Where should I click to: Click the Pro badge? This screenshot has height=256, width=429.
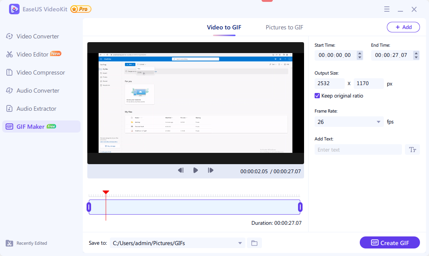[81, 9]
